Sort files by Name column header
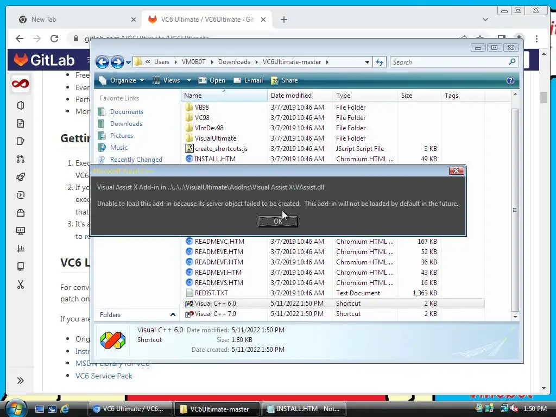This screenshot has width=556, height=417. coord(224,96)
